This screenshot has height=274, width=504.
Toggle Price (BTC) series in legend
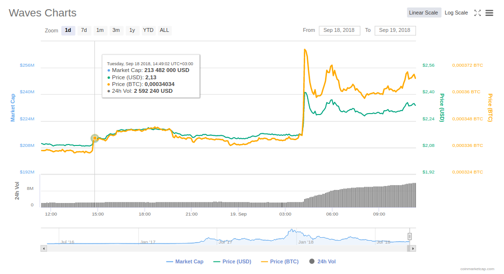280,261
